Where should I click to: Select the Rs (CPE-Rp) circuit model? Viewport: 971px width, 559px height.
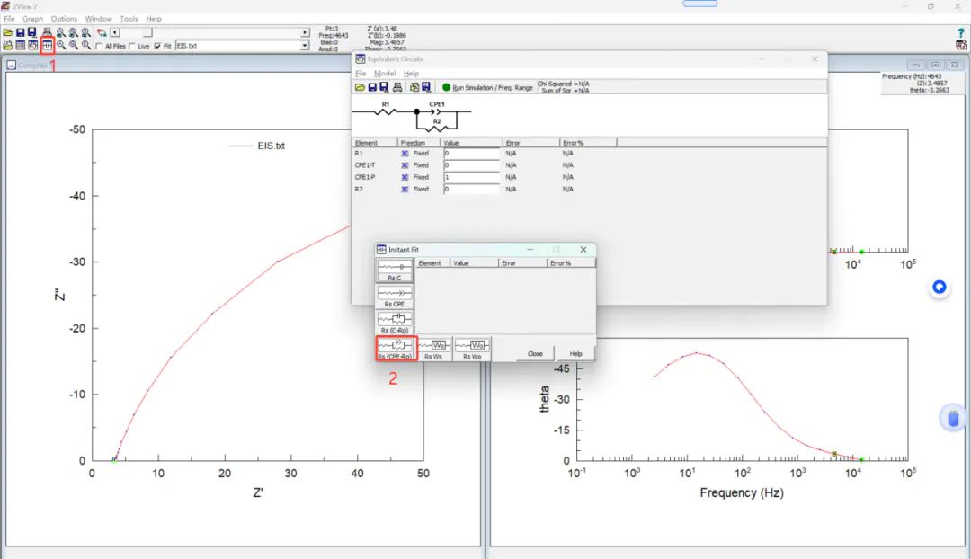pos(395,349)
